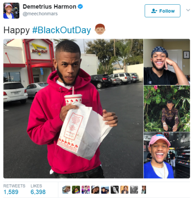
Task: Open the large In-N-Out photo
Action: pyautogui.click(x=73, y=109)
